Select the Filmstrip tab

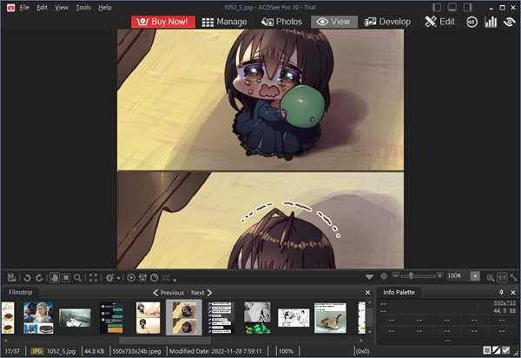21,292
